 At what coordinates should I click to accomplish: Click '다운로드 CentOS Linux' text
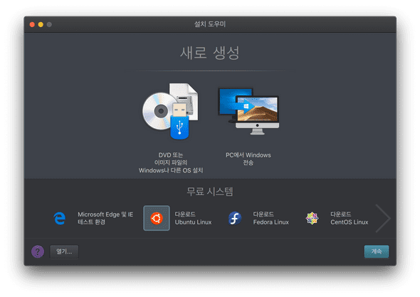[350, 218]
